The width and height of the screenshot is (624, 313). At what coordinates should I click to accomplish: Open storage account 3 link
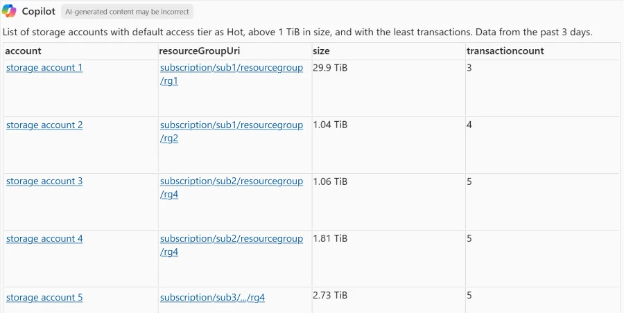[x=44, y=181]
